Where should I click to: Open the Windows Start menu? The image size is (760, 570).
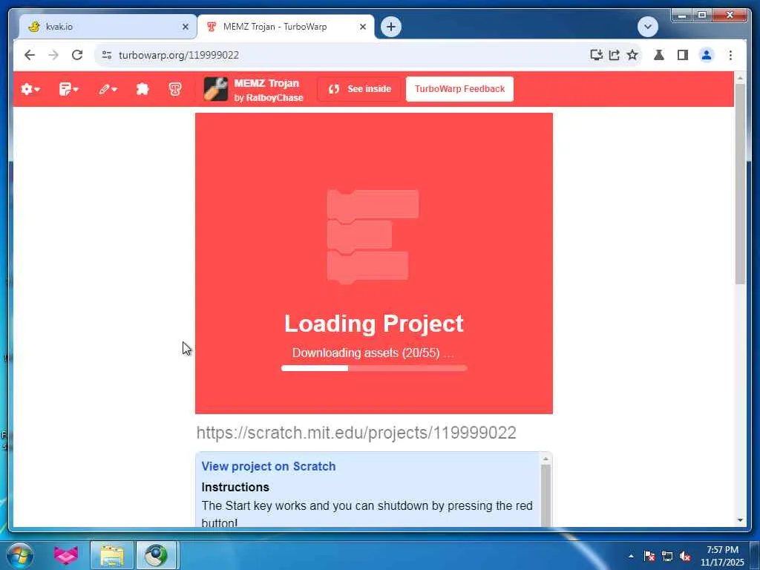coord(20,555)
